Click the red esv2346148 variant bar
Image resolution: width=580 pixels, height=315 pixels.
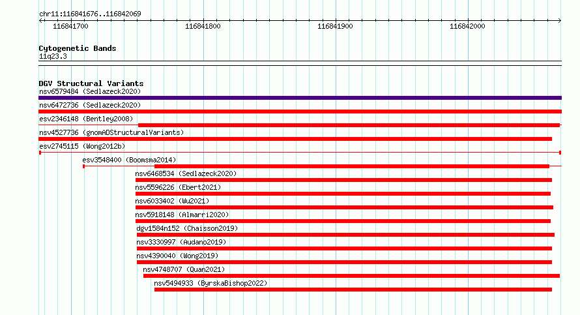tap(349, 125)
